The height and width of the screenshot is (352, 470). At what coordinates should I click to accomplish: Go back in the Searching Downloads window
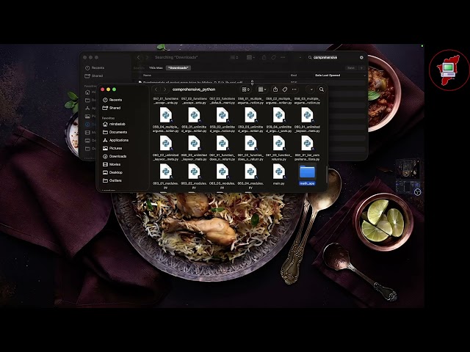pyautogui.click(x=138, y=57)
